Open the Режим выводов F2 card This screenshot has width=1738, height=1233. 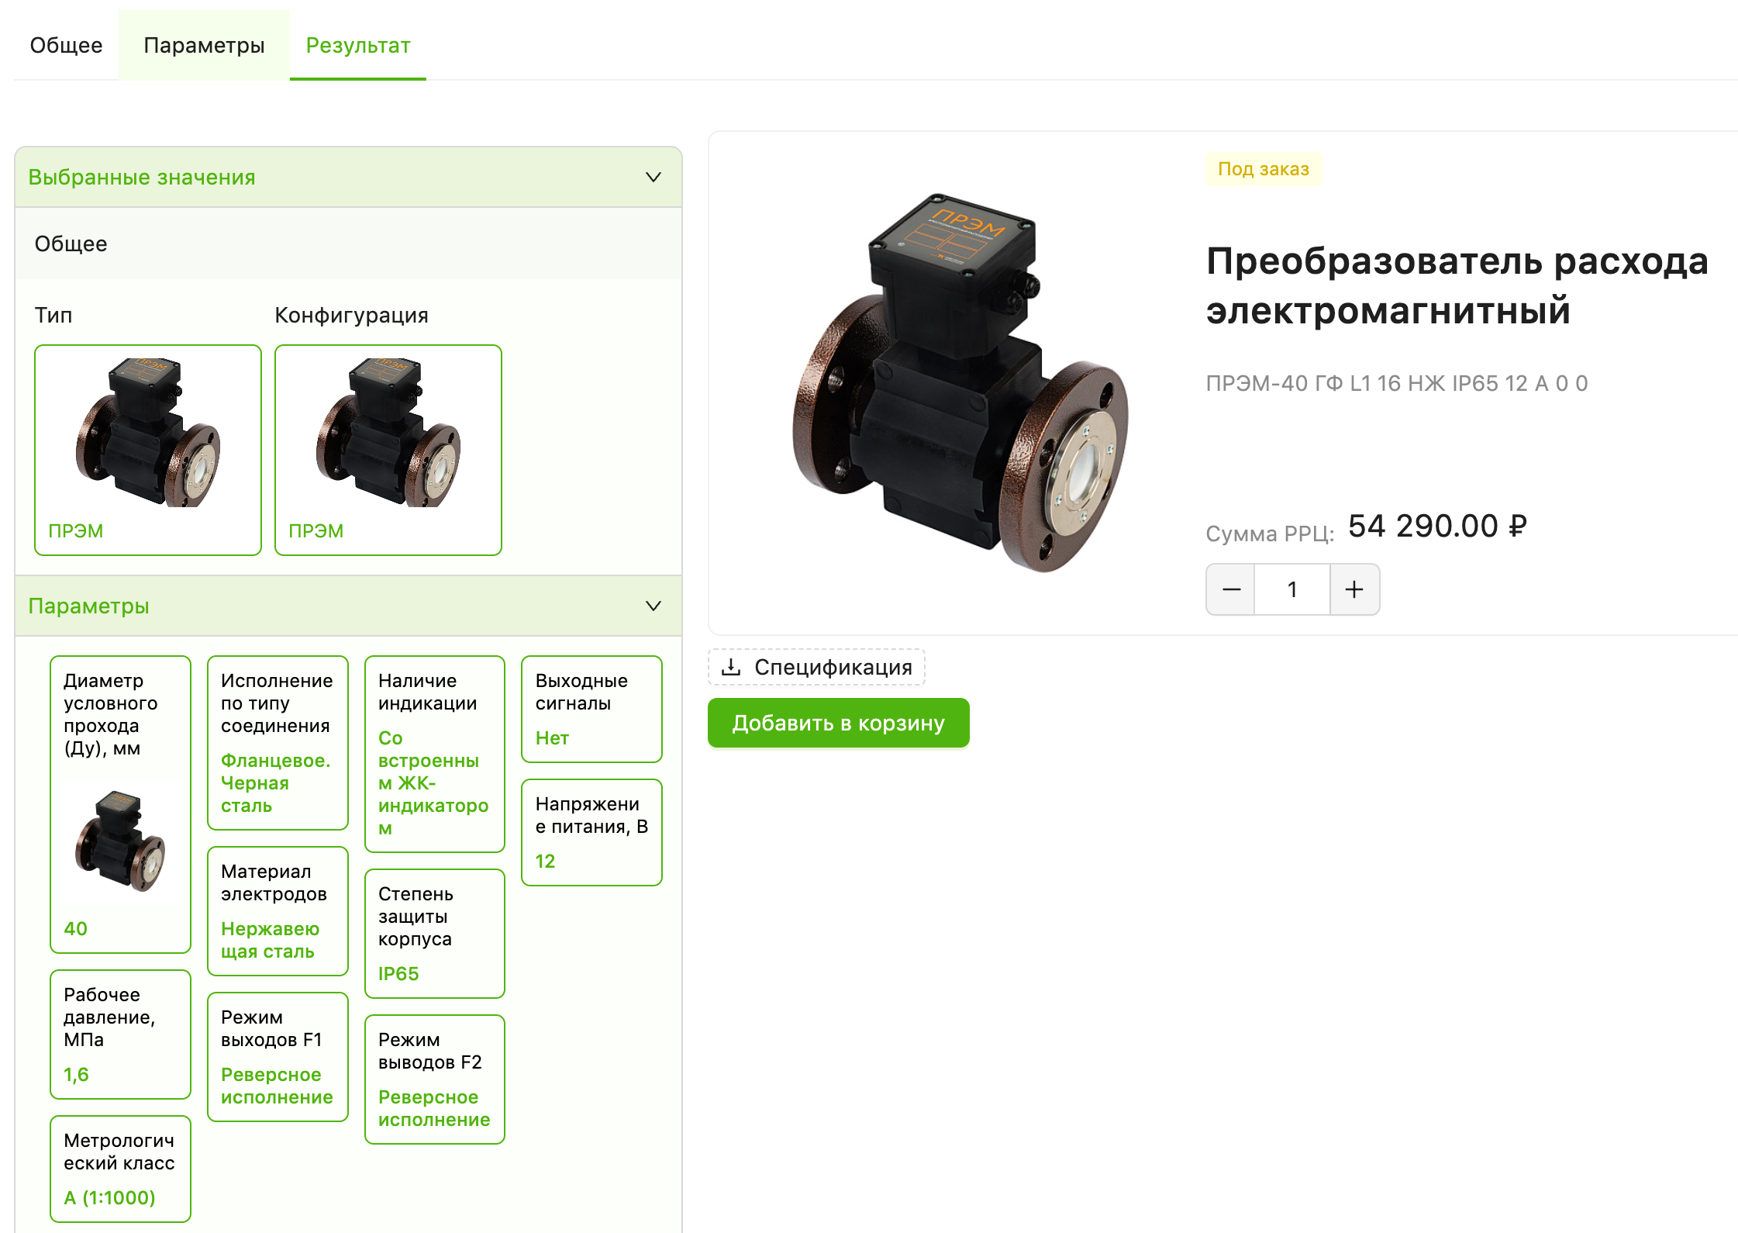435,1079
